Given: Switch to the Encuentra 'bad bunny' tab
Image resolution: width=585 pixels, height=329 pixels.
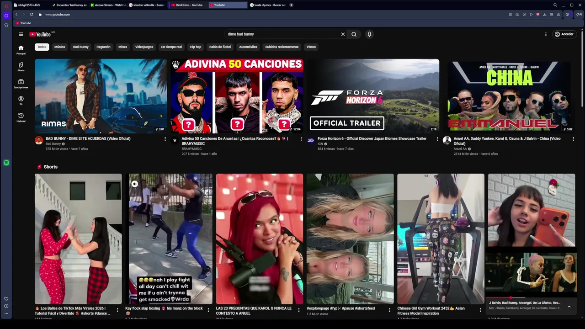Looking at the screenshot, I should 69,5.
